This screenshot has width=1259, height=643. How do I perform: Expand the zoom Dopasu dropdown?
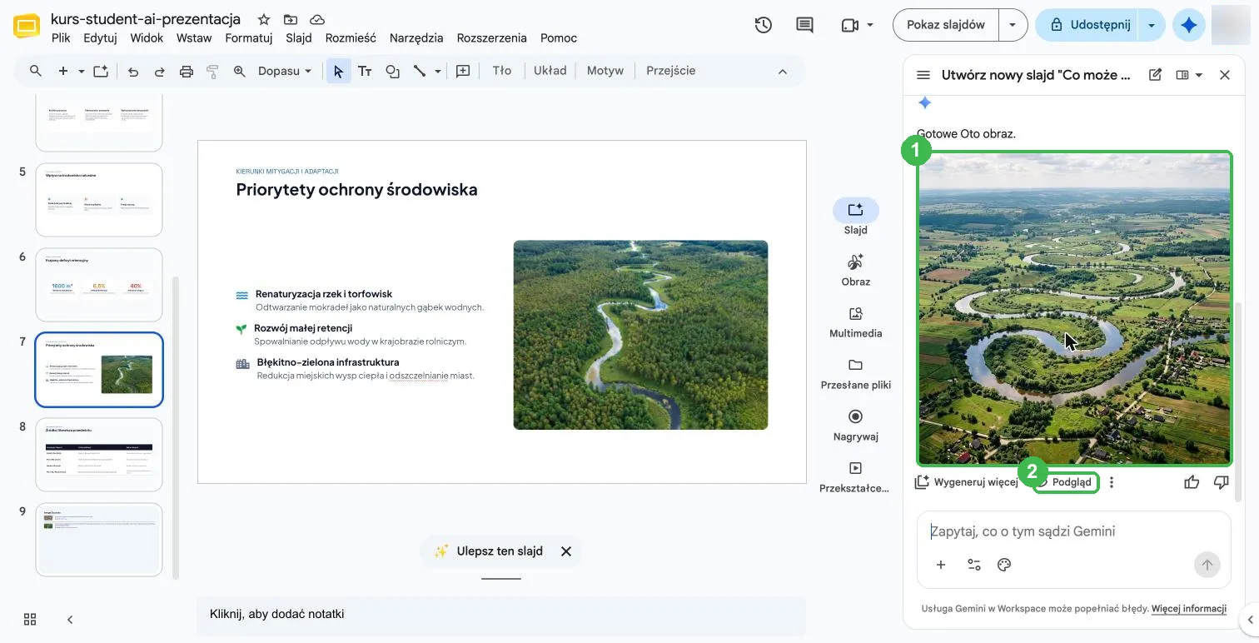click(x=285, y=72)
